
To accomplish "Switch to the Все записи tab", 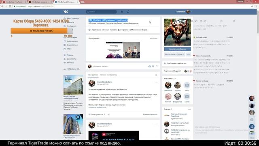I will pos(93,75).
